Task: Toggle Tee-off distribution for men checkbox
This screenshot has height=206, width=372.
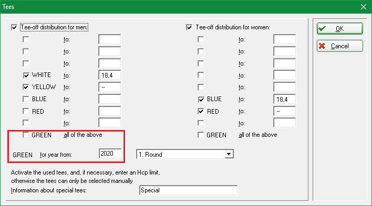Action: click(x=14, y=27)
